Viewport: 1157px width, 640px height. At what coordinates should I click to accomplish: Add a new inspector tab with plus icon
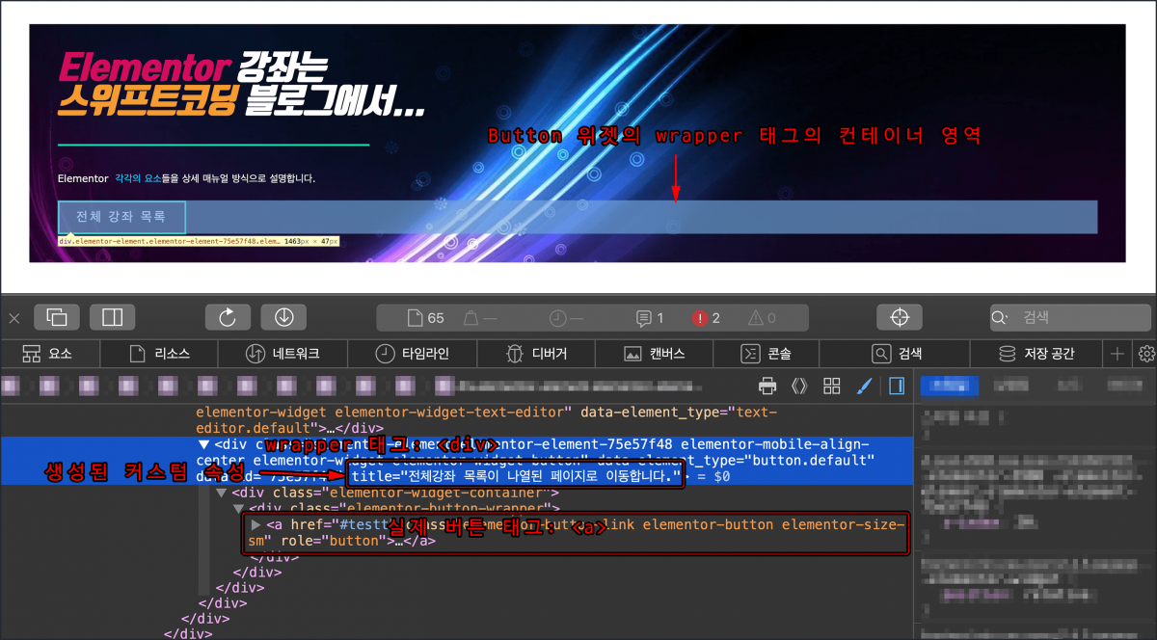point(1116,354)
